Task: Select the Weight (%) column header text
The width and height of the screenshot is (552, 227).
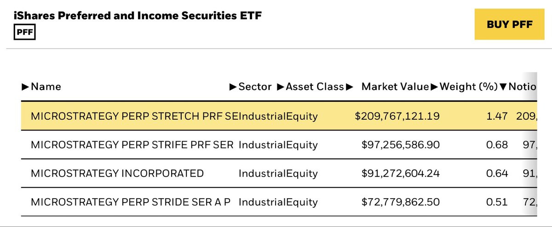Action: (468, 87)
